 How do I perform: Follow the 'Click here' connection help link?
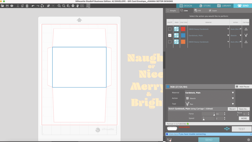click(x=173, y=134)
